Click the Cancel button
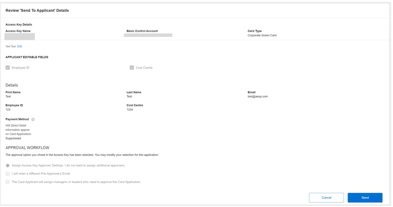393x207 pixels. point(327,198)
